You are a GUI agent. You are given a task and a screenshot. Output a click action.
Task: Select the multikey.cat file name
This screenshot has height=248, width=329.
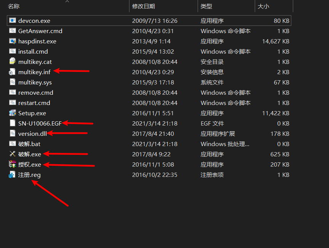tap(35, 62)
